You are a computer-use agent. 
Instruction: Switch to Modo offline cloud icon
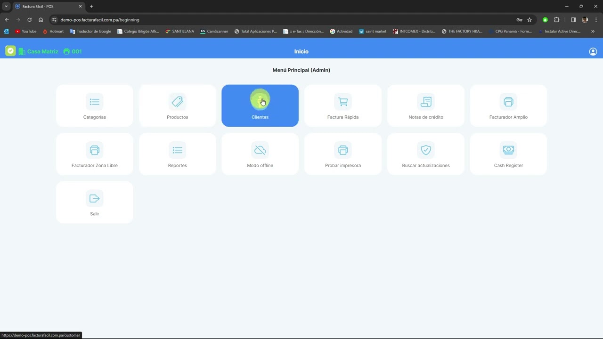click(260, 150)
